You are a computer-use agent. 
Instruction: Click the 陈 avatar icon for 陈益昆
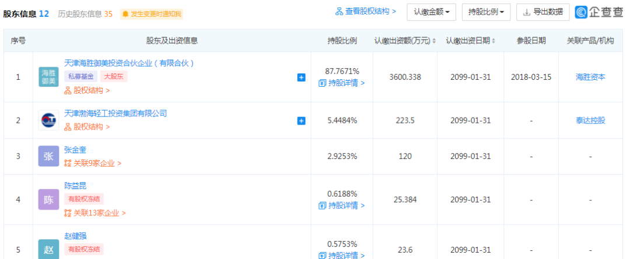pyautogui.click(x=49, y=200)
